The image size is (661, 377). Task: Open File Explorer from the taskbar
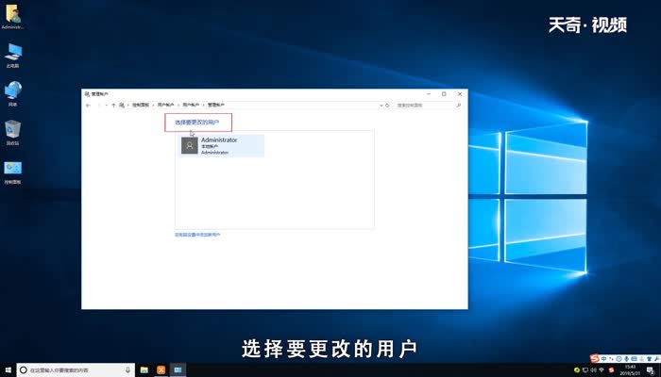click(144, 370)
